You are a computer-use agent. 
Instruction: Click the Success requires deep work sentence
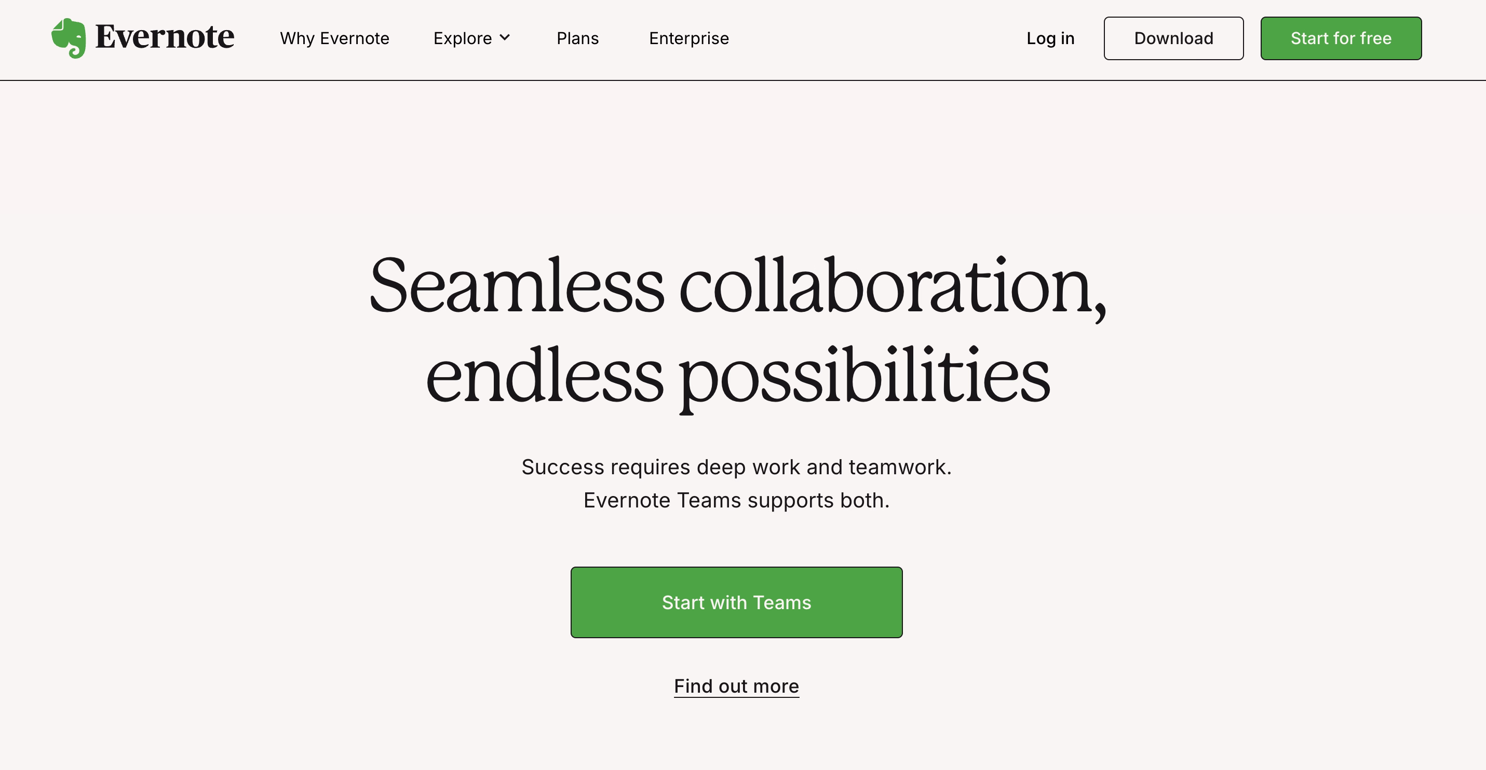(736, 467)
